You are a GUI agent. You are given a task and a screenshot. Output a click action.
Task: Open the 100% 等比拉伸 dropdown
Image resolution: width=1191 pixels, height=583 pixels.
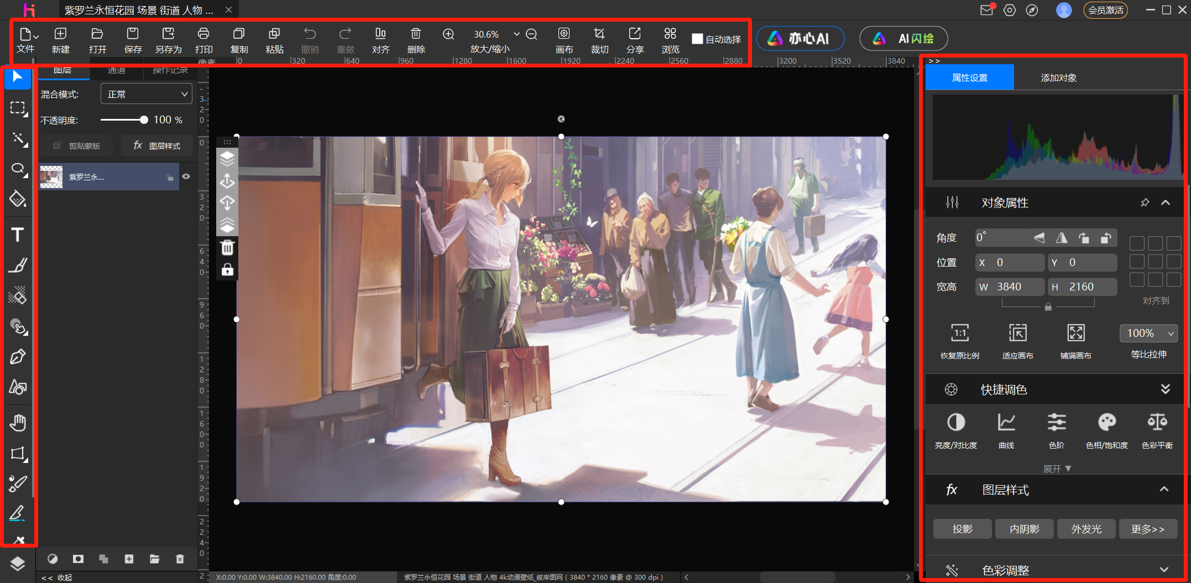click(1147, 333)
